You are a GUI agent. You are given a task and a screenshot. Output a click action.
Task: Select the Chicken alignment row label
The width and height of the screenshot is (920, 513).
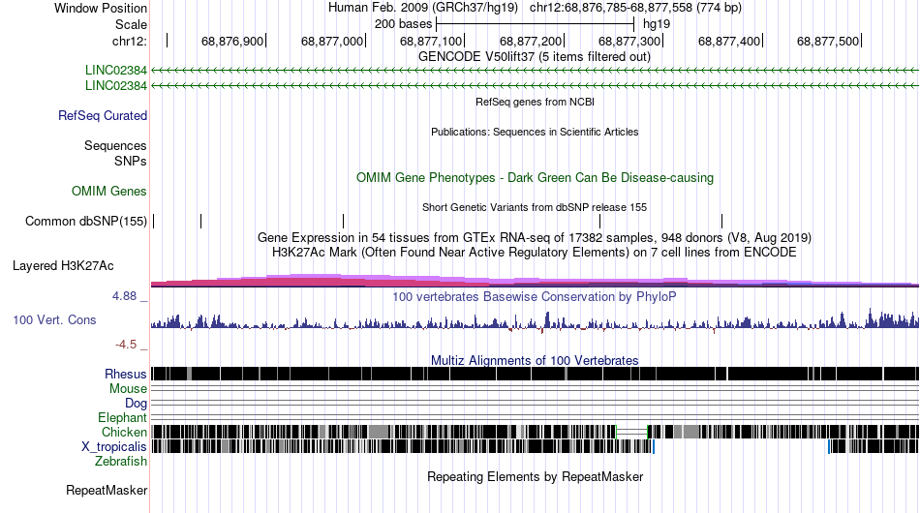coord(124,432)
